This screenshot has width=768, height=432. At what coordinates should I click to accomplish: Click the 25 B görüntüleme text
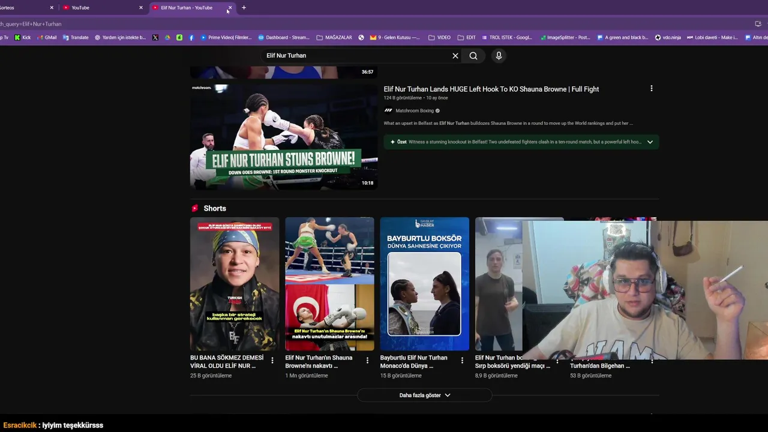(x=211, y=376)
